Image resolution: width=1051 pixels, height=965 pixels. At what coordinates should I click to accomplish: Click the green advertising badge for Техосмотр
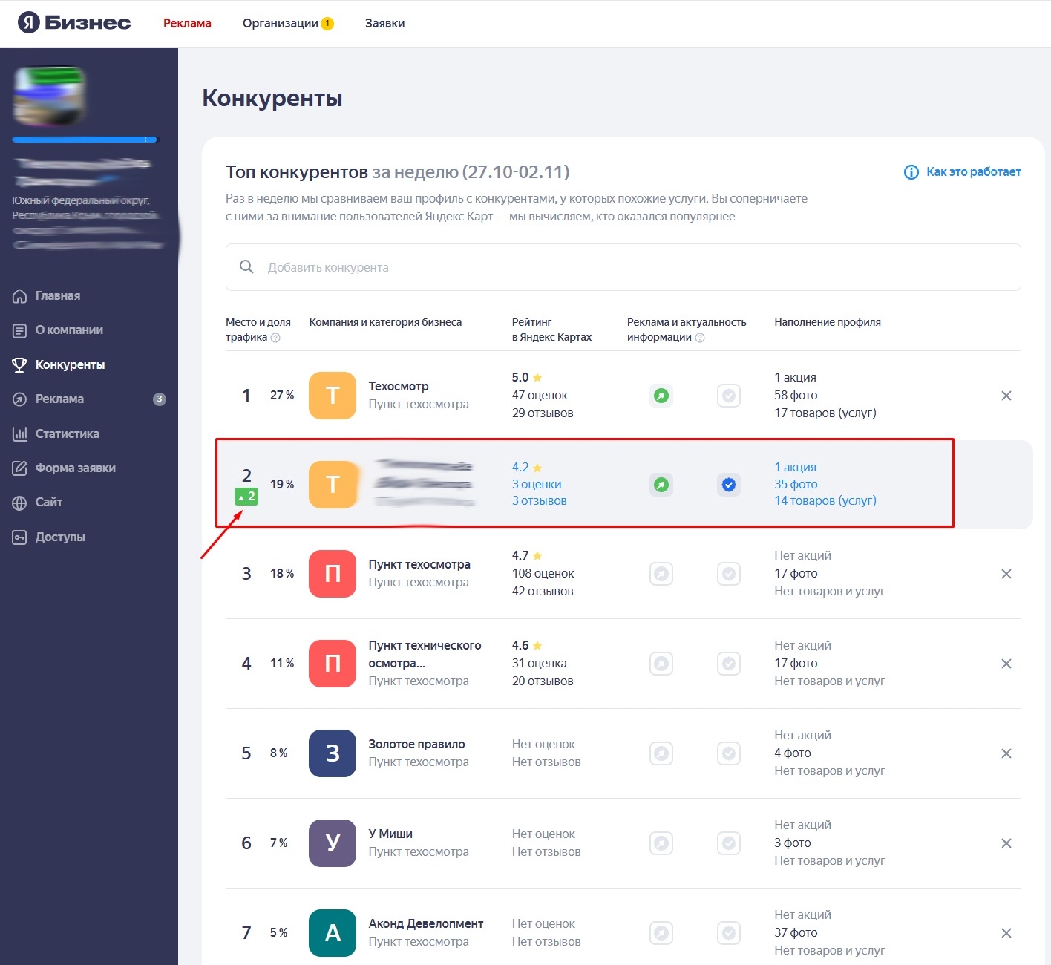(661, 396)
